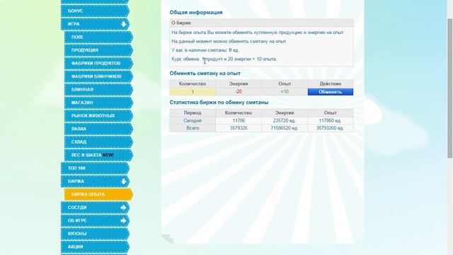
Task: Select the -20 energy value
Action: (x=239, y=92)
